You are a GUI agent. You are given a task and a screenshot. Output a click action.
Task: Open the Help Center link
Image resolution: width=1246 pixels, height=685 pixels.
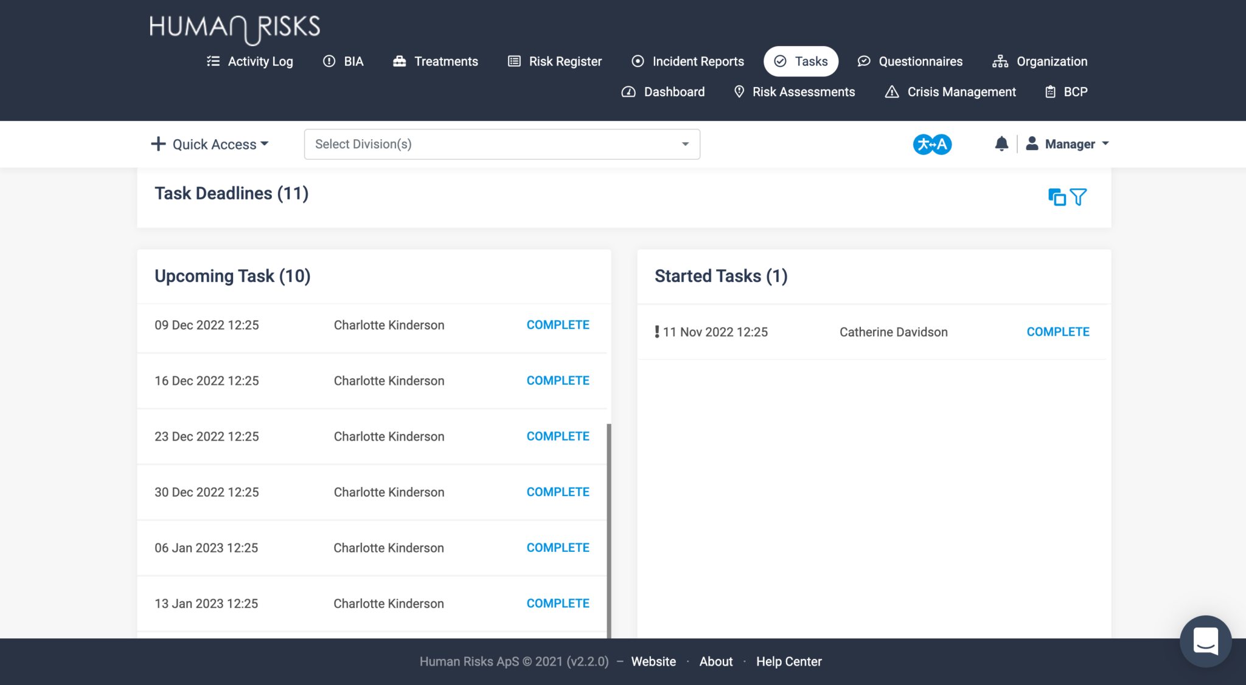coord(788,661)
